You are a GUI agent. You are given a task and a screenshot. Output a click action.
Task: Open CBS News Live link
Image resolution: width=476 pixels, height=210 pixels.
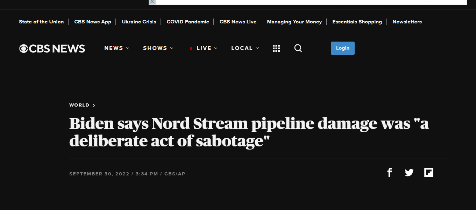coord(238,22)
